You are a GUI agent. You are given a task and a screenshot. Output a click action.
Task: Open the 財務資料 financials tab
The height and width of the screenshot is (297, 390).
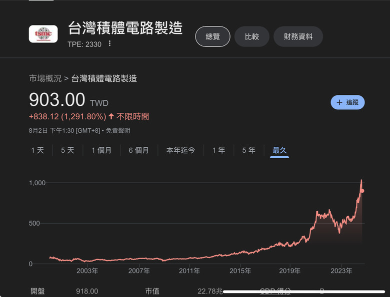pos(298,36)
